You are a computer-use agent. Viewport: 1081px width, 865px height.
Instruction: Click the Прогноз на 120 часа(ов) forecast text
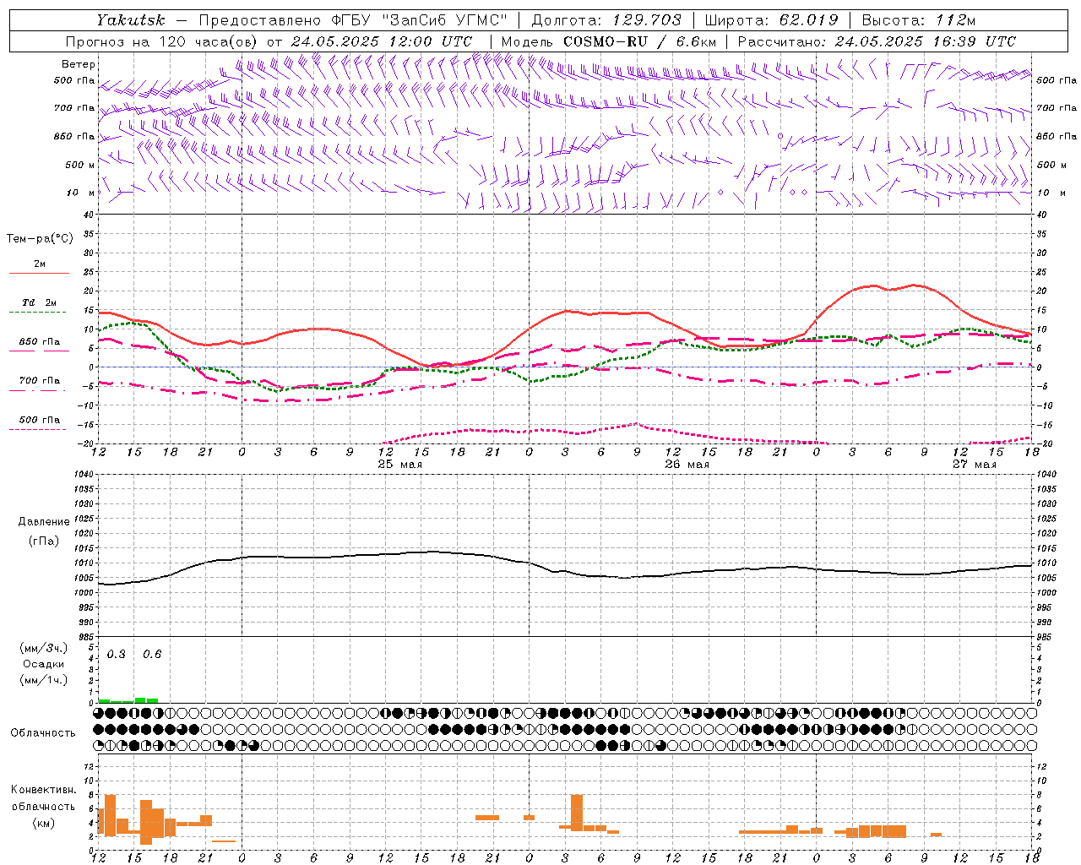(161, 41)
